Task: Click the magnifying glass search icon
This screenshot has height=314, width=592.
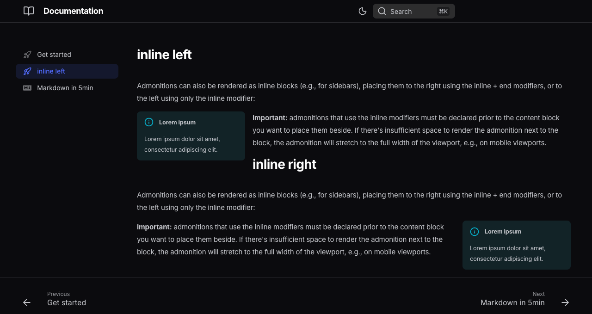Action: pyautogui.click(x=382, y=11)
